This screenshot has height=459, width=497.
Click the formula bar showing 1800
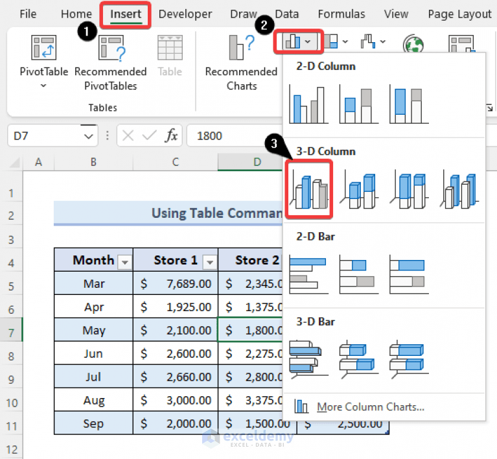235,135
